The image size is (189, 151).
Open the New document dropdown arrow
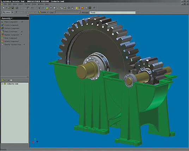[6, 8]
